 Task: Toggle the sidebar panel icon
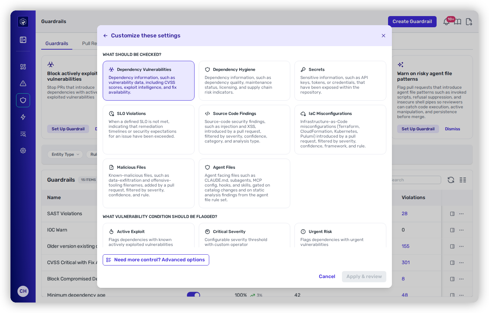(x=23, y=40)
